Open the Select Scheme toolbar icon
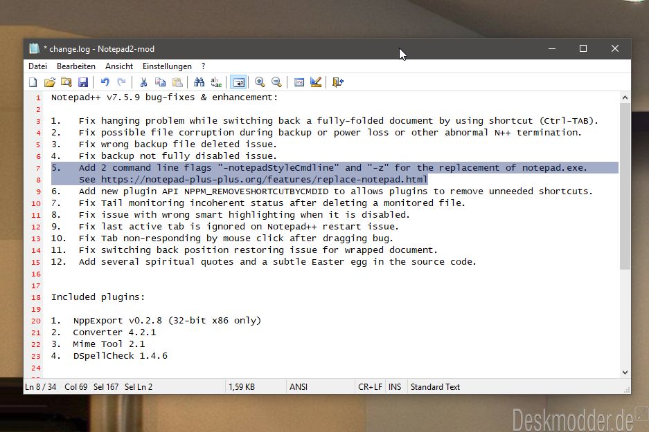This screenshot has width=649, height=432. tap(299, 82)
